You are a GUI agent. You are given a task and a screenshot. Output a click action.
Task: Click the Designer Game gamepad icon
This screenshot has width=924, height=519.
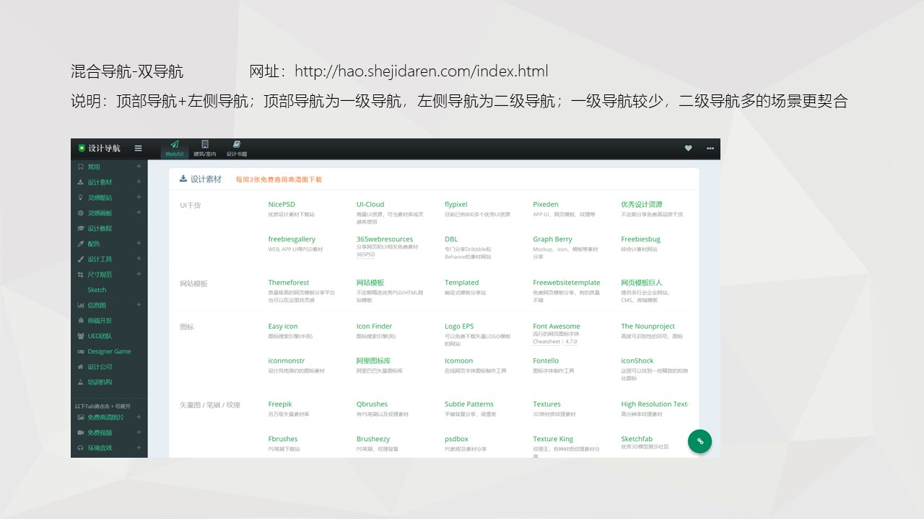click(81, 352)
